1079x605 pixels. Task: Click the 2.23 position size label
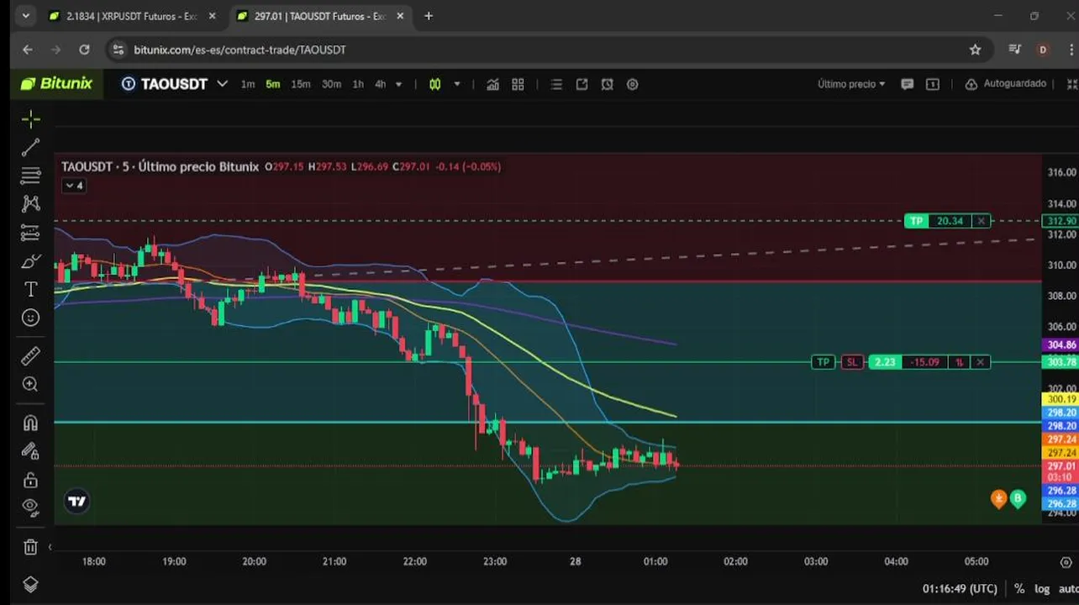point(884,362)
